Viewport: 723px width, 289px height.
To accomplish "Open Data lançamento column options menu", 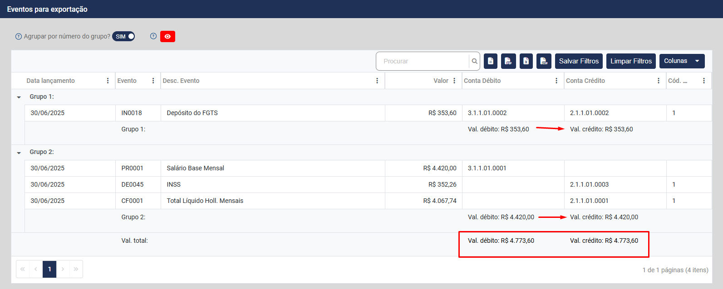I will (108, 81).
